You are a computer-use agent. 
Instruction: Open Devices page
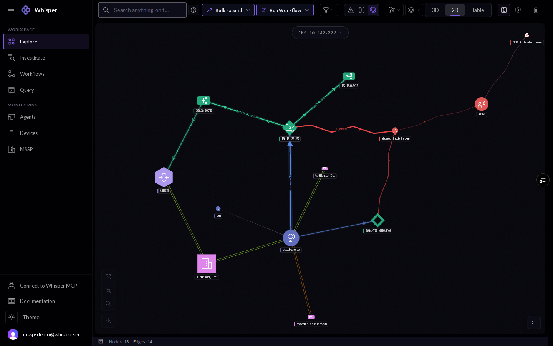46,133
